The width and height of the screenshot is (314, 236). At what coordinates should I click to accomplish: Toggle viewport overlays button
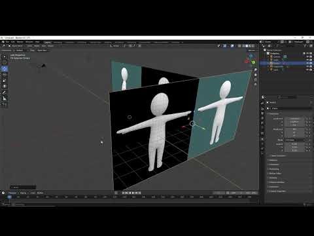pyautogui.click(x=232, y=46)
